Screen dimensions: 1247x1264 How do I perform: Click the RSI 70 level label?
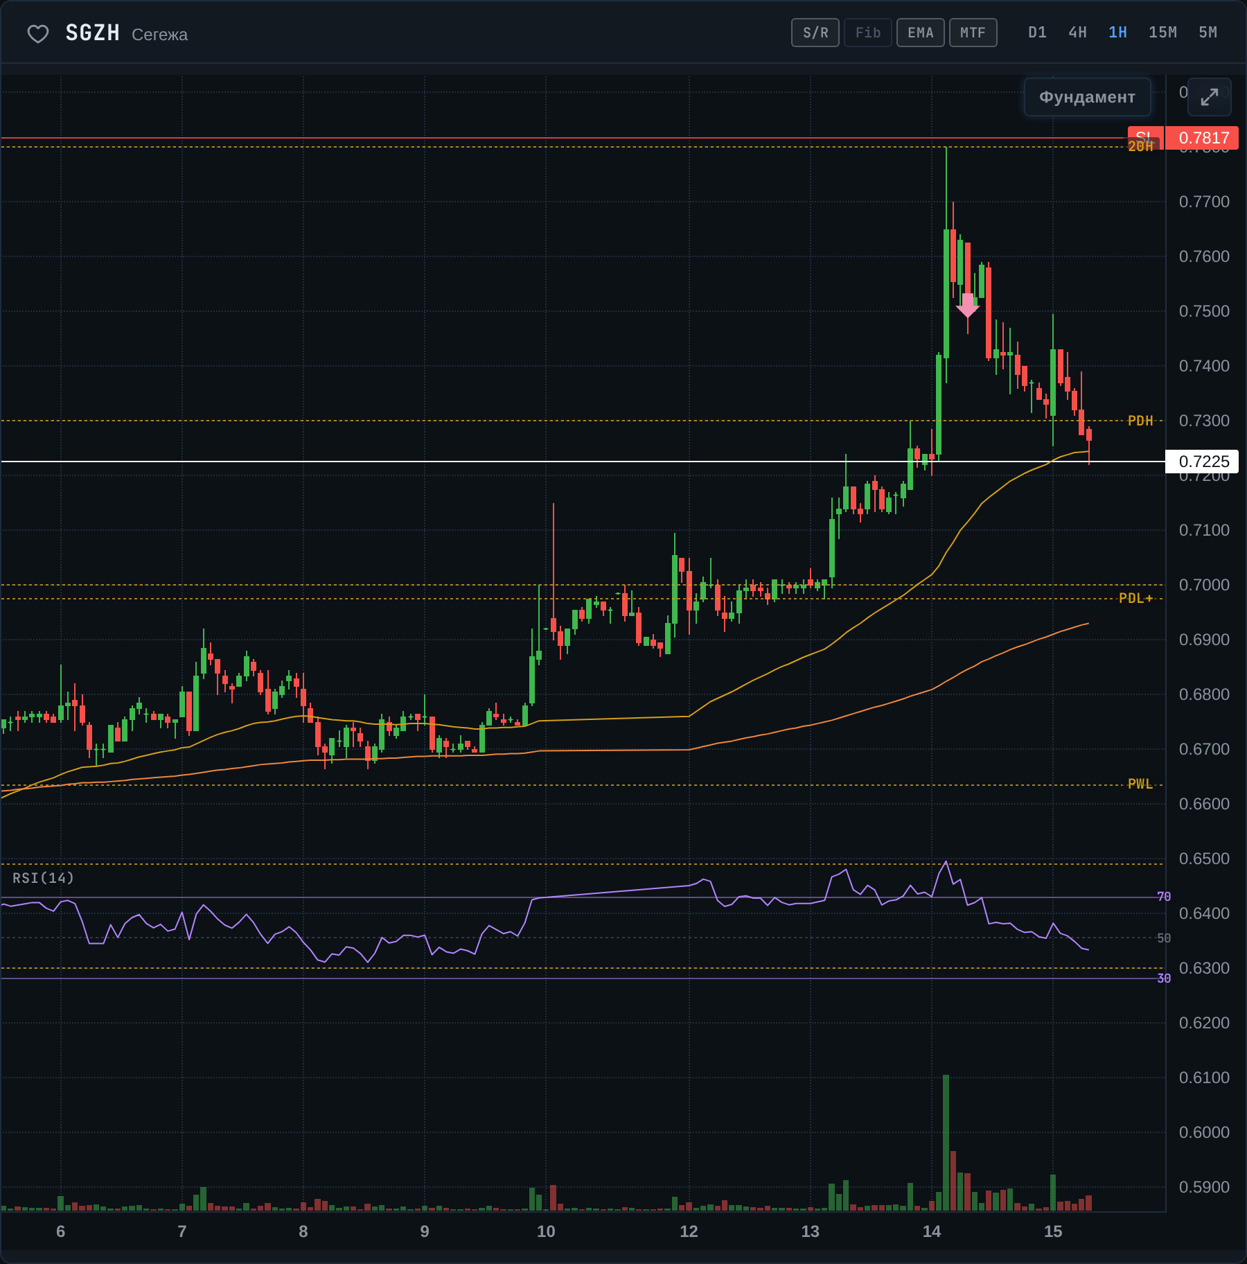tap(1164, 897)
